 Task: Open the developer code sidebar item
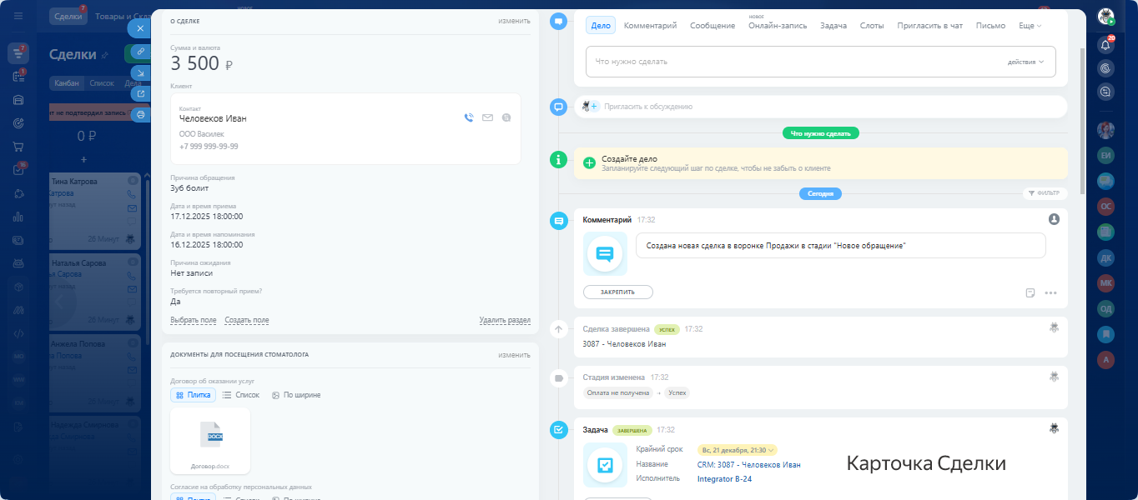18,333
